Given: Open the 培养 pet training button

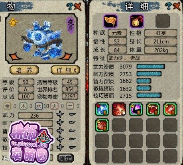Looking at the screenshot, I should pyautogui.click(x=24, y=70).
